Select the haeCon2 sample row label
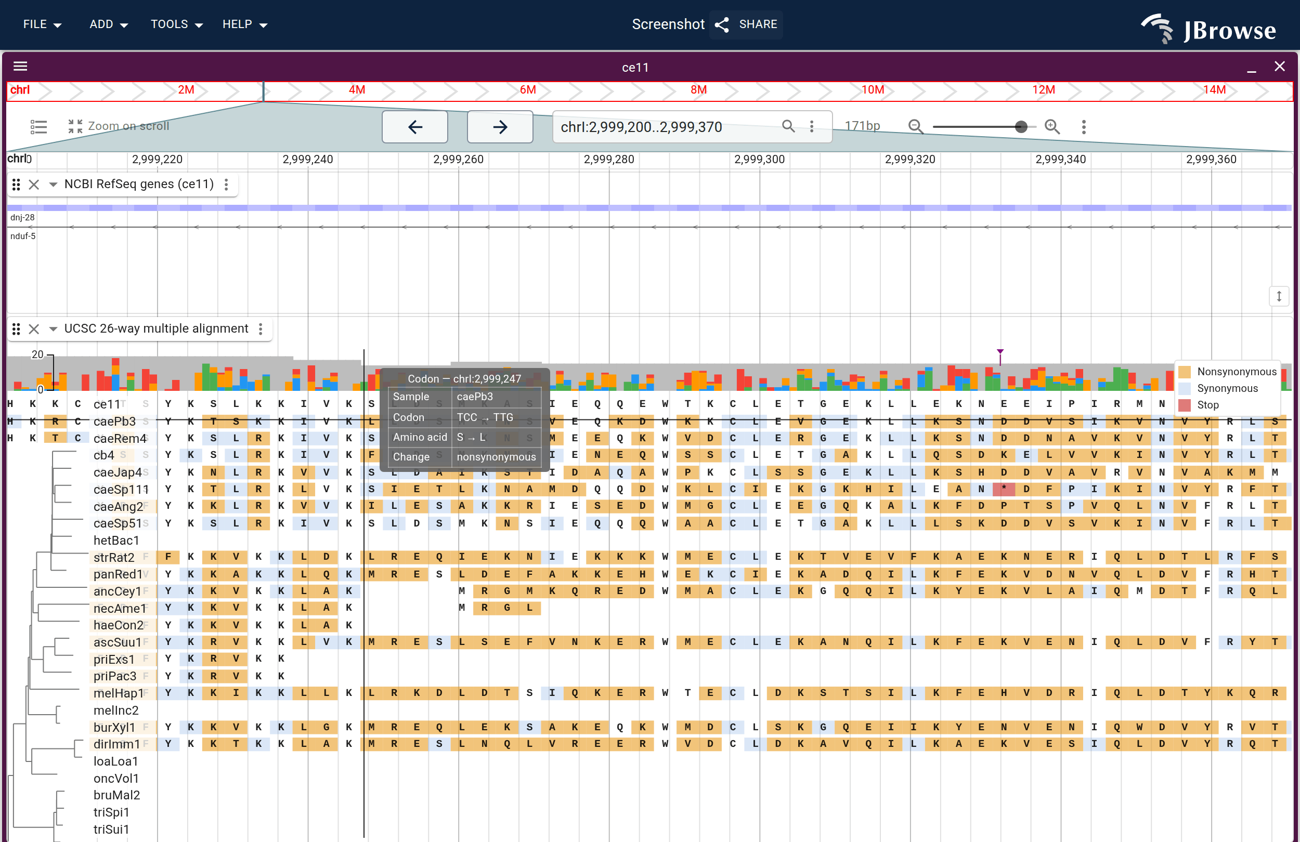The image size is (1300, 842). 119,625
